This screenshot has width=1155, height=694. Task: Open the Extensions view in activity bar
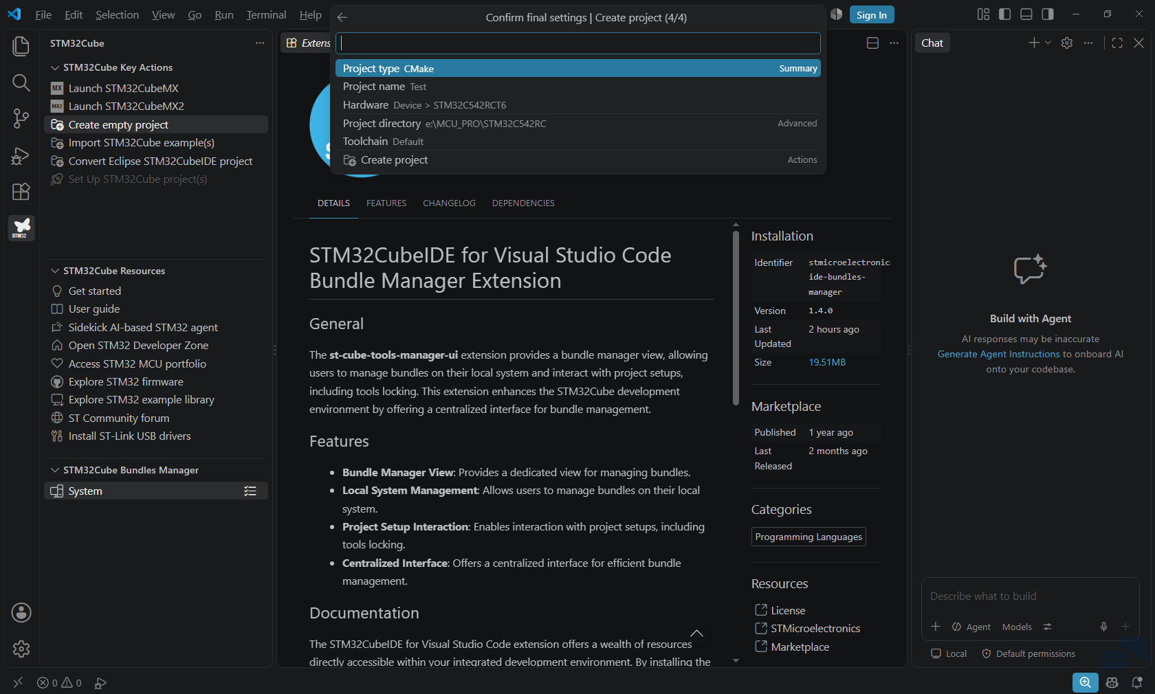tap(21, 192)
